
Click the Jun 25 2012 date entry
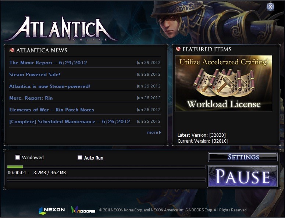[149, 121]
